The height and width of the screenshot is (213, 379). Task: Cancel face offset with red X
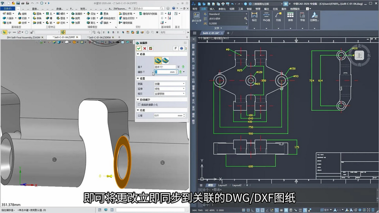point(145,48)
